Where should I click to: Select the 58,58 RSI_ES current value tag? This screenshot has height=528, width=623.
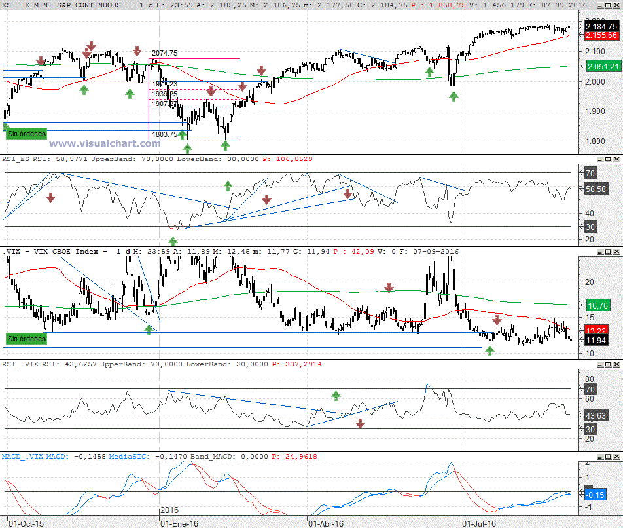click(596, 189)
